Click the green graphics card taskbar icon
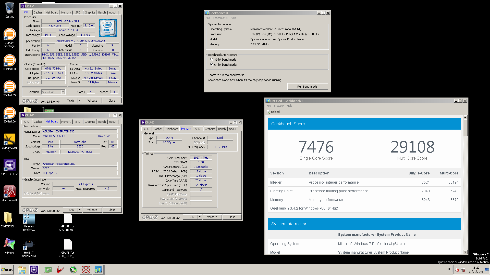This screenshot has height=275, width=490. point(48,270)
